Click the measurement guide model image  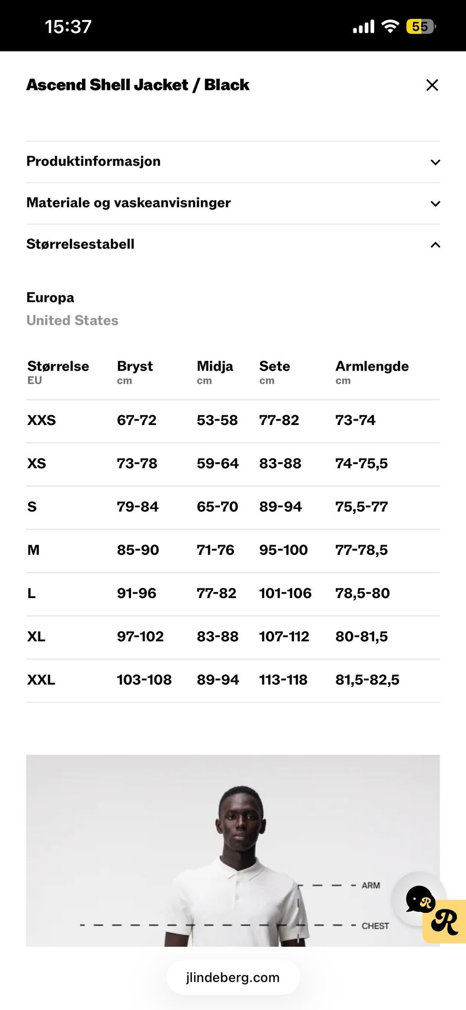tap(233, 851)
